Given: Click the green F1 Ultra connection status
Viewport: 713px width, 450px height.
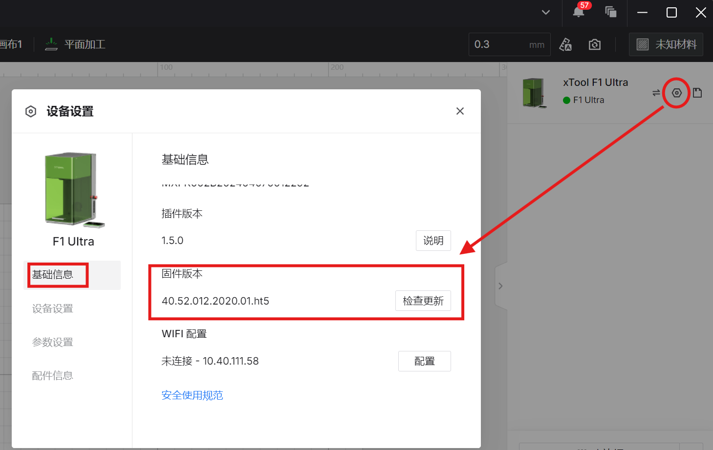Looking at the screenshot, I should 584,100.
